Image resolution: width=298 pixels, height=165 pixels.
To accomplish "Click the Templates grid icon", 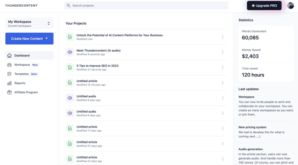I will point(9,74).
